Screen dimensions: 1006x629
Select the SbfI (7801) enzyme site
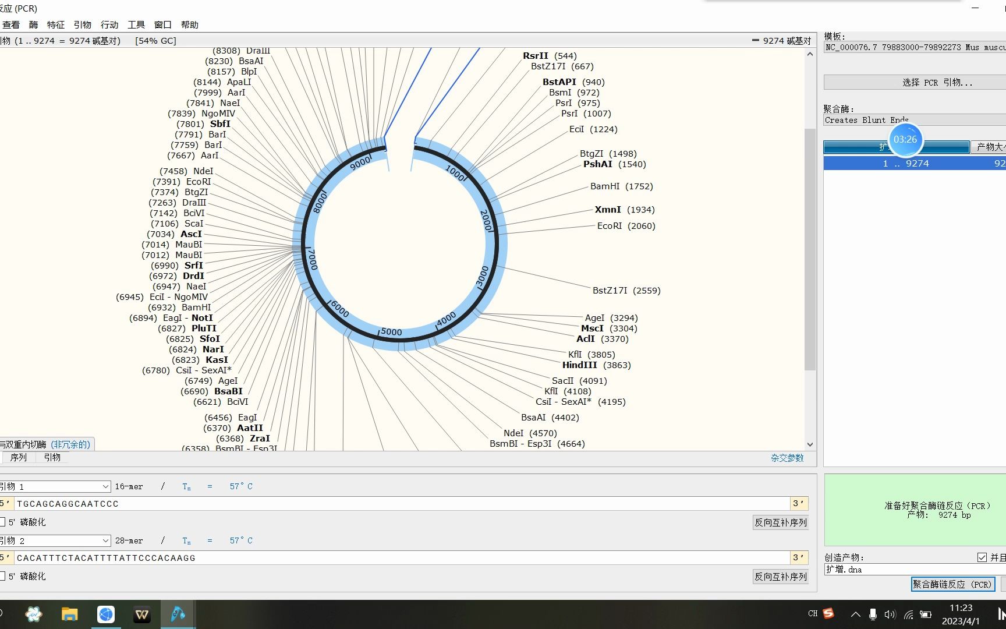(x=204, y=124)
